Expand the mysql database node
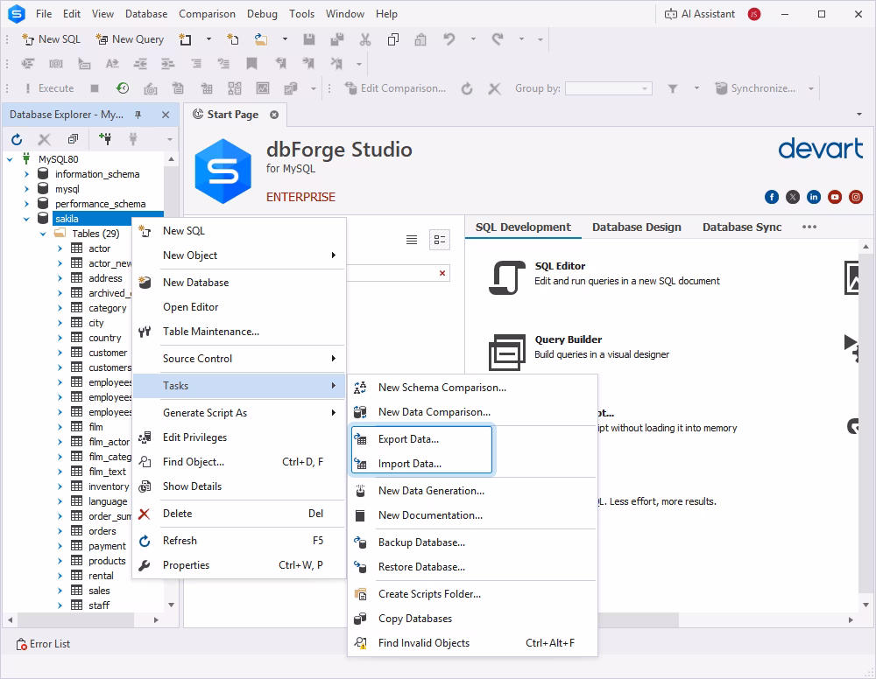 (26, 189)
